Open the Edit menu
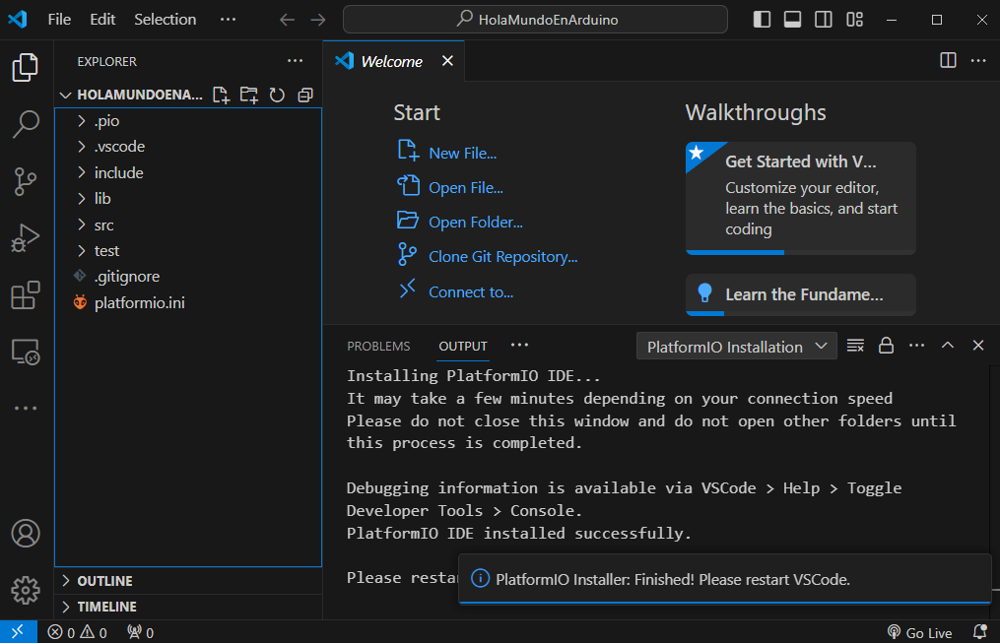 coord(102,20)
